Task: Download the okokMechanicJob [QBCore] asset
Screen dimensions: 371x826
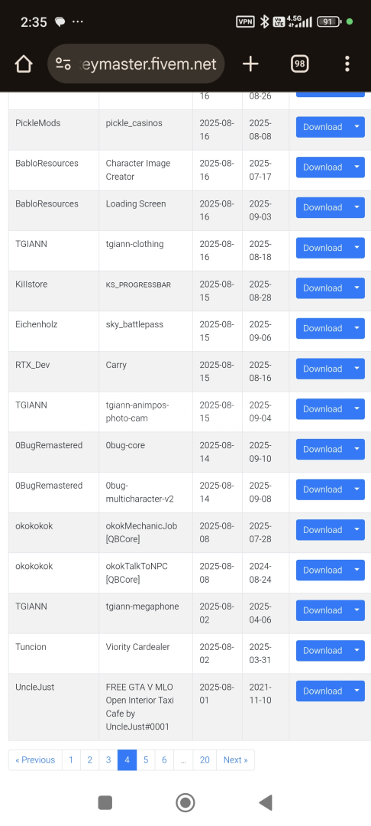Action: pos(323,530)
